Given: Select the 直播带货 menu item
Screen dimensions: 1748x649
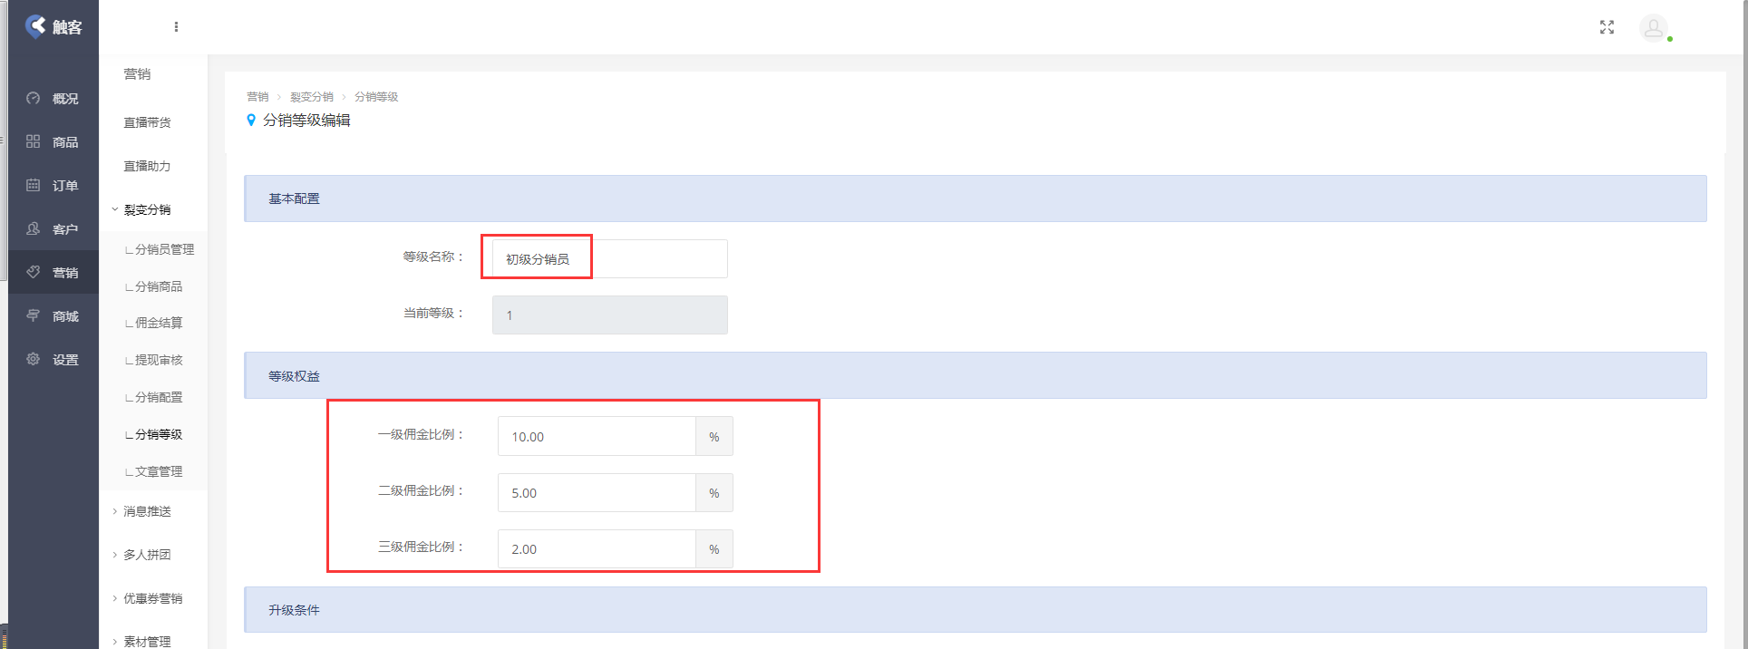Looking at the screenshot, I should pyautogui.click(x=147, y=122).
